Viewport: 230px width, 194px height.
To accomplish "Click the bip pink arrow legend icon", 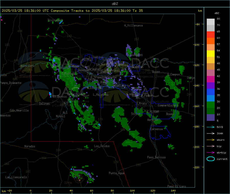I will (211, 146).
